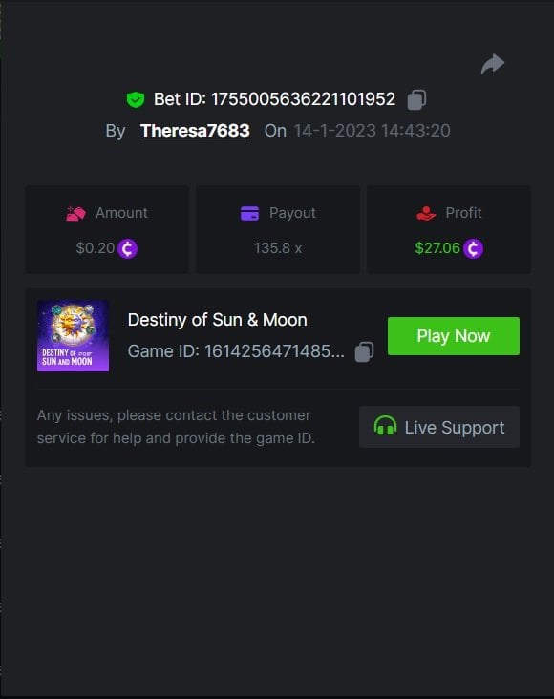The image size is (554, 699).
Task: Click the green headphones support icon
Action: 385,426
